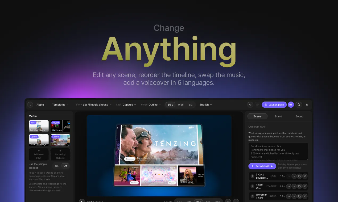
Task: Expand the Finish Outline dropdown
Action: [151, 105]
